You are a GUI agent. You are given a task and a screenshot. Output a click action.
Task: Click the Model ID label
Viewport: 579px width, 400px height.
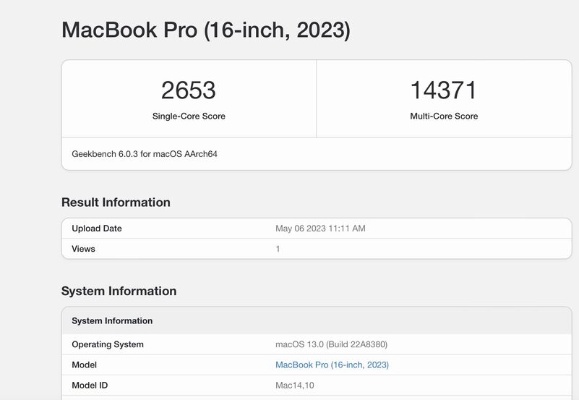coord(90,386)
